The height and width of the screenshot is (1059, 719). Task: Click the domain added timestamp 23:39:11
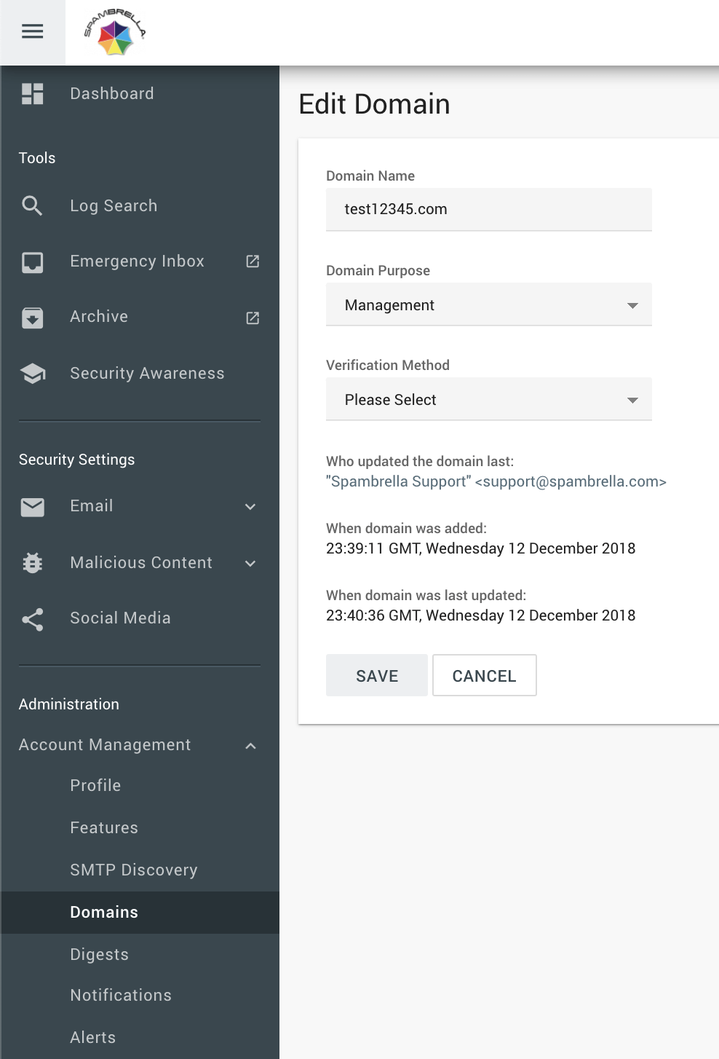coord(480,548)
